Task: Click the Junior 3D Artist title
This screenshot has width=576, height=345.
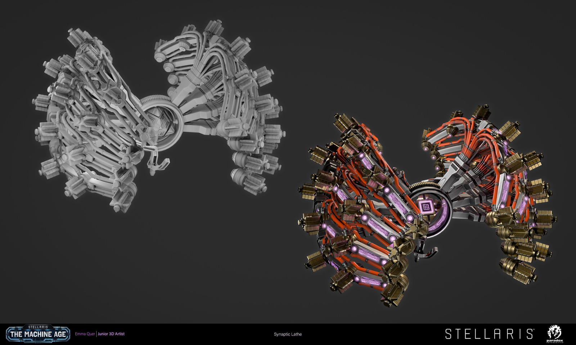Action: click(x=111, y=334)
